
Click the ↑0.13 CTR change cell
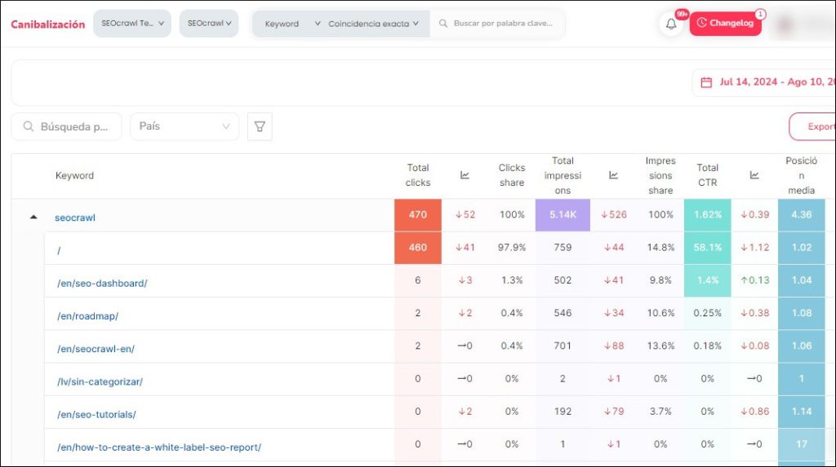click(x=754, y=280)
